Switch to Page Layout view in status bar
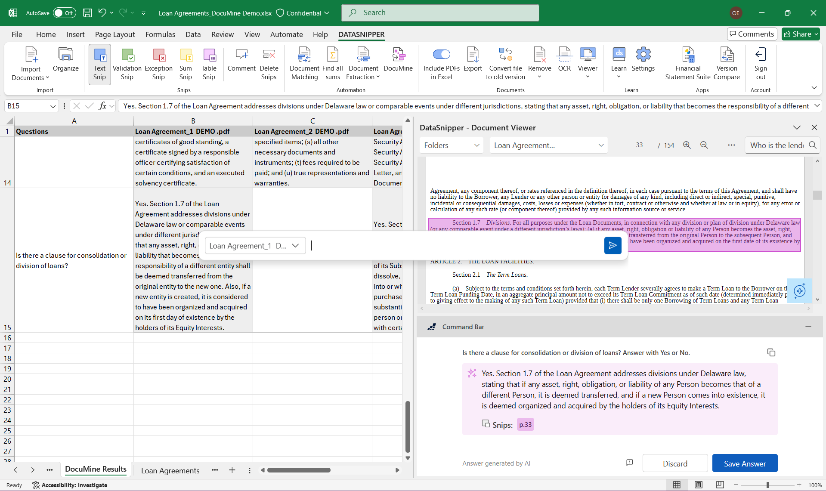The height and width of the screenshot is (491, 826). click(698, 485)
